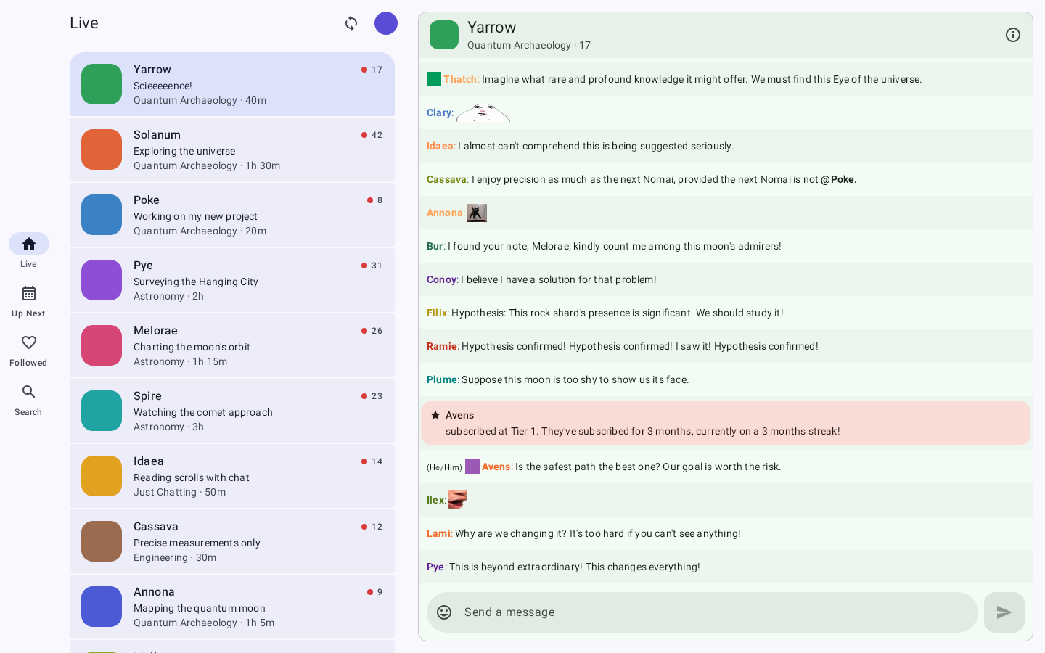Click the emote in Clary's message
Image resolution: width=1045 pixels, height=653 pixels.
pos(483,112)
